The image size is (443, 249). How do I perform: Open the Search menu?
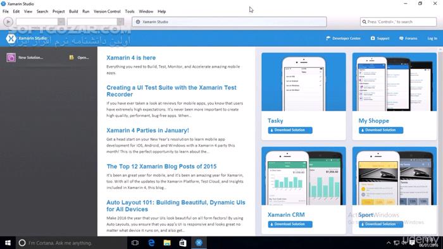coord(42,11)
